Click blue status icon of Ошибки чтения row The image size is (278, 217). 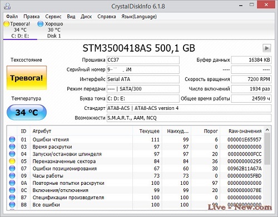12,139
